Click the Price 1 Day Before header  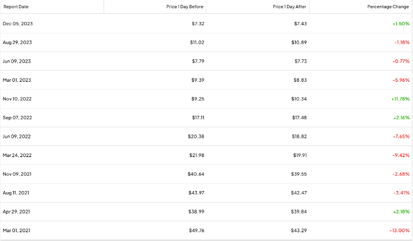[184, 7]
